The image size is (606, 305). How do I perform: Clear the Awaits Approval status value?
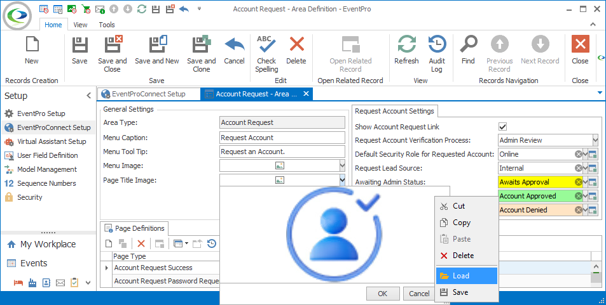[578, 182]
